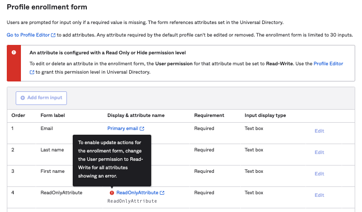Click external-link icon next to Primary email
The width and height of the screenshot is (362, 212).
(142, 128)
